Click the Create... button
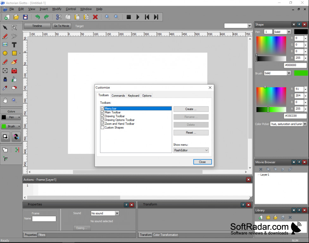The width and height of the screenshot is (309, 243). tap(191, 109)
